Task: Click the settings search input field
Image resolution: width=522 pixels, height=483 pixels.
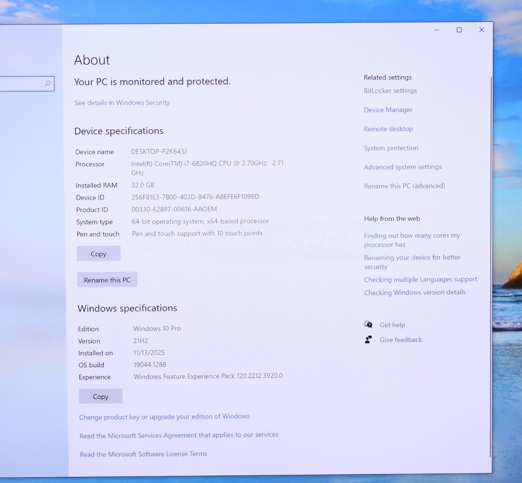Action: [x=21, y=84]
